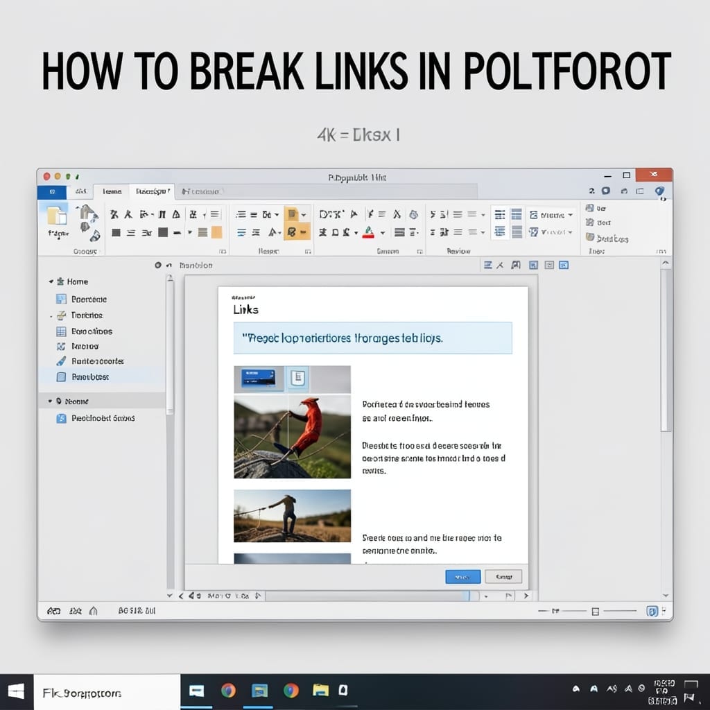Open Chrome icon on taskbar
This screenshot has width=710, height=710.
point(291,691)
